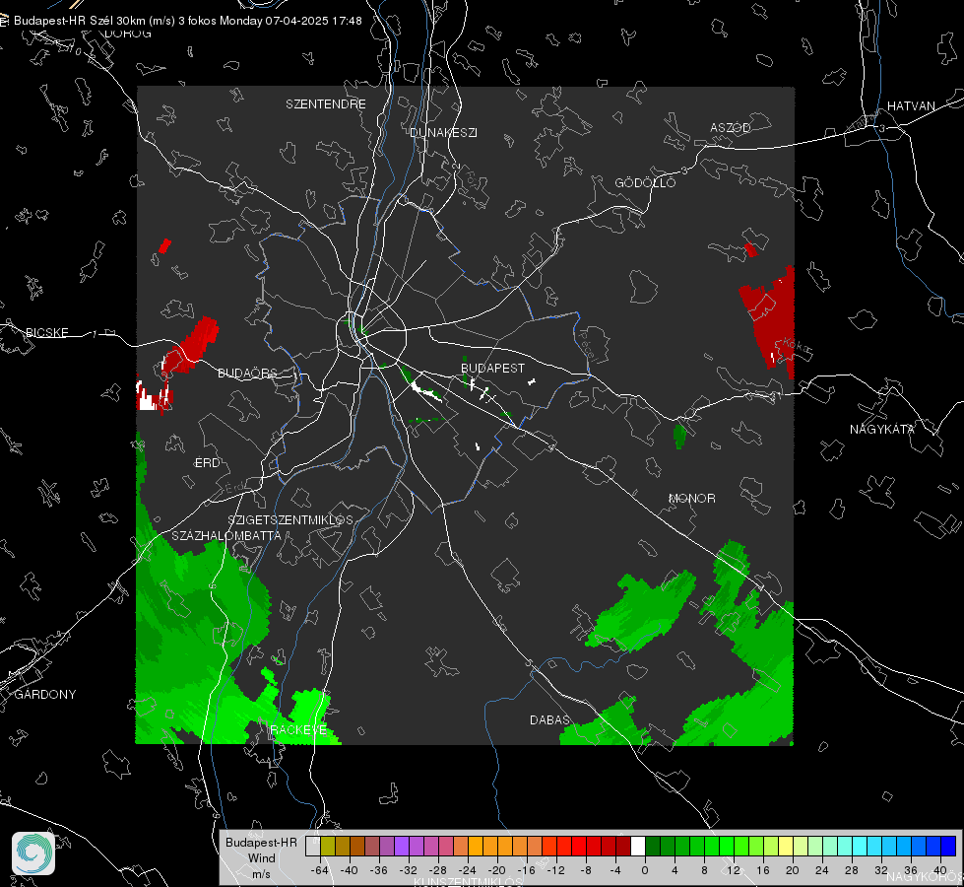
Task: Click the GÖDÖLLŐ town label
Action: tap(645, 182)
